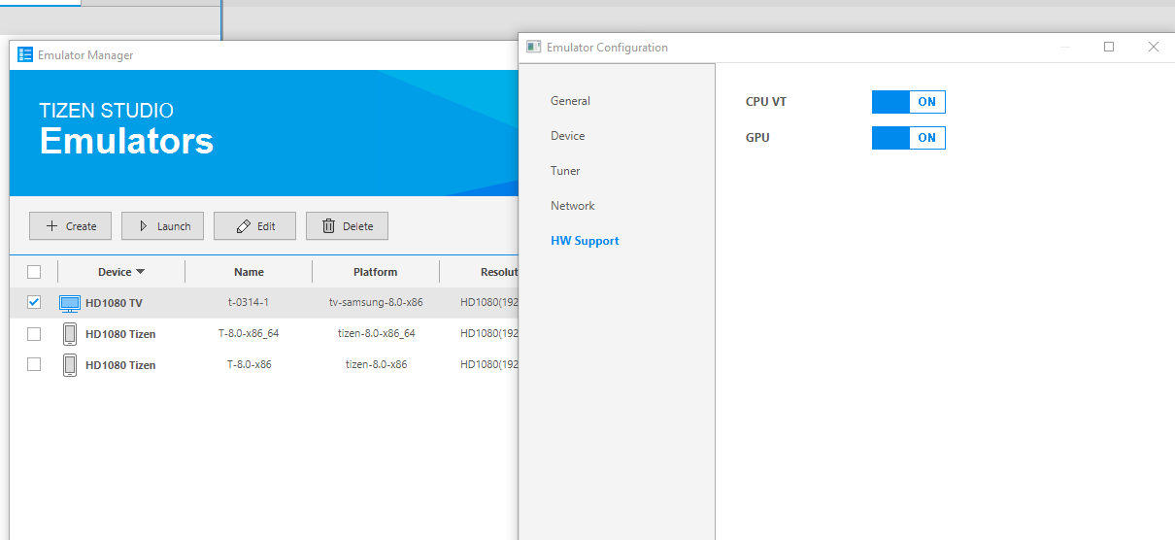Sort by Device column arrow
Screen dimensions: 1175x540
tap(141, 272)
